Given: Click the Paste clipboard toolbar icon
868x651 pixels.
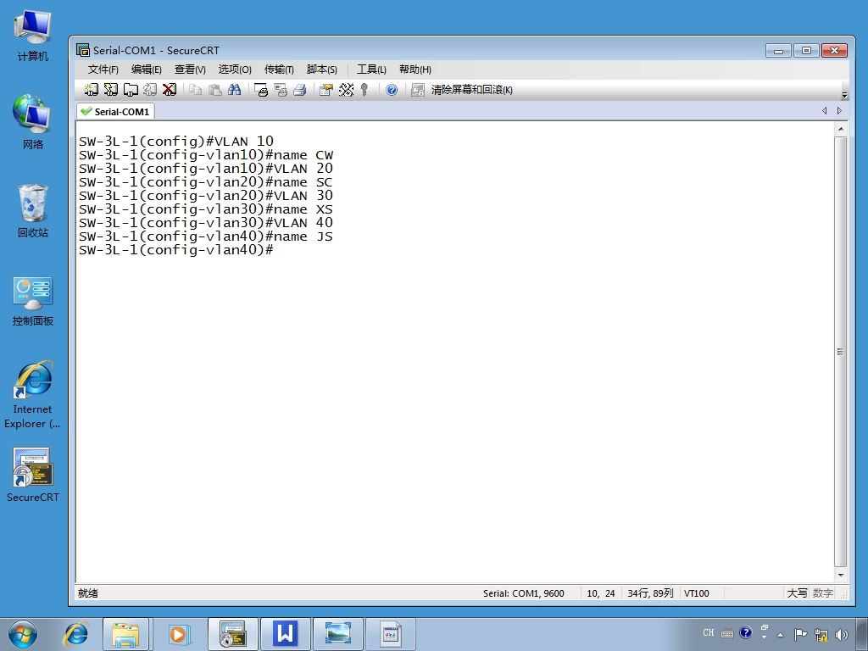Looking at the screenshot, I should tap(214, 90).
